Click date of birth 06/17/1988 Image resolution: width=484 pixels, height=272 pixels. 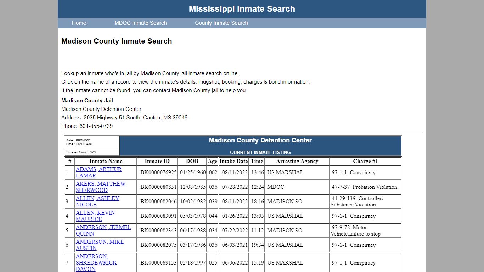coord(193,231)
